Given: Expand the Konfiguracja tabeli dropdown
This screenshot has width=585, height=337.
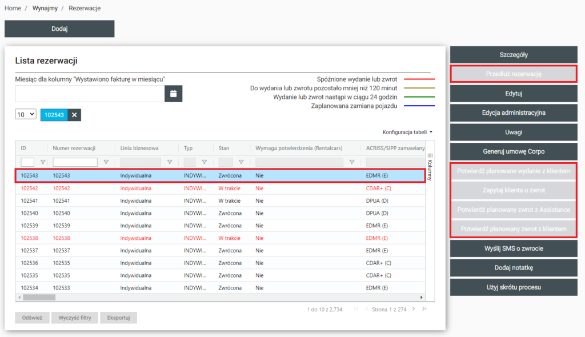Looking at the screenshot, I should tap(407, 132).
